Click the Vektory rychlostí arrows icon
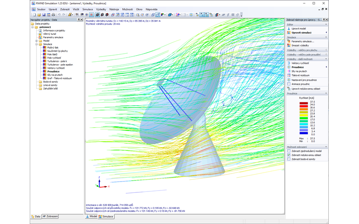 [289, 63]
